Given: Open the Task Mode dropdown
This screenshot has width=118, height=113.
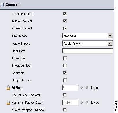Looking at the screenshot, I should coord(87,36).
